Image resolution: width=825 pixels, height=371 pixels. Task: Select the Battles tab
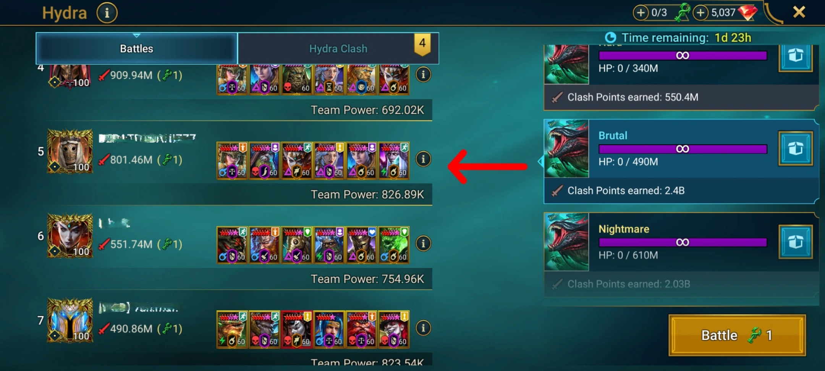[x=137, y=48]
